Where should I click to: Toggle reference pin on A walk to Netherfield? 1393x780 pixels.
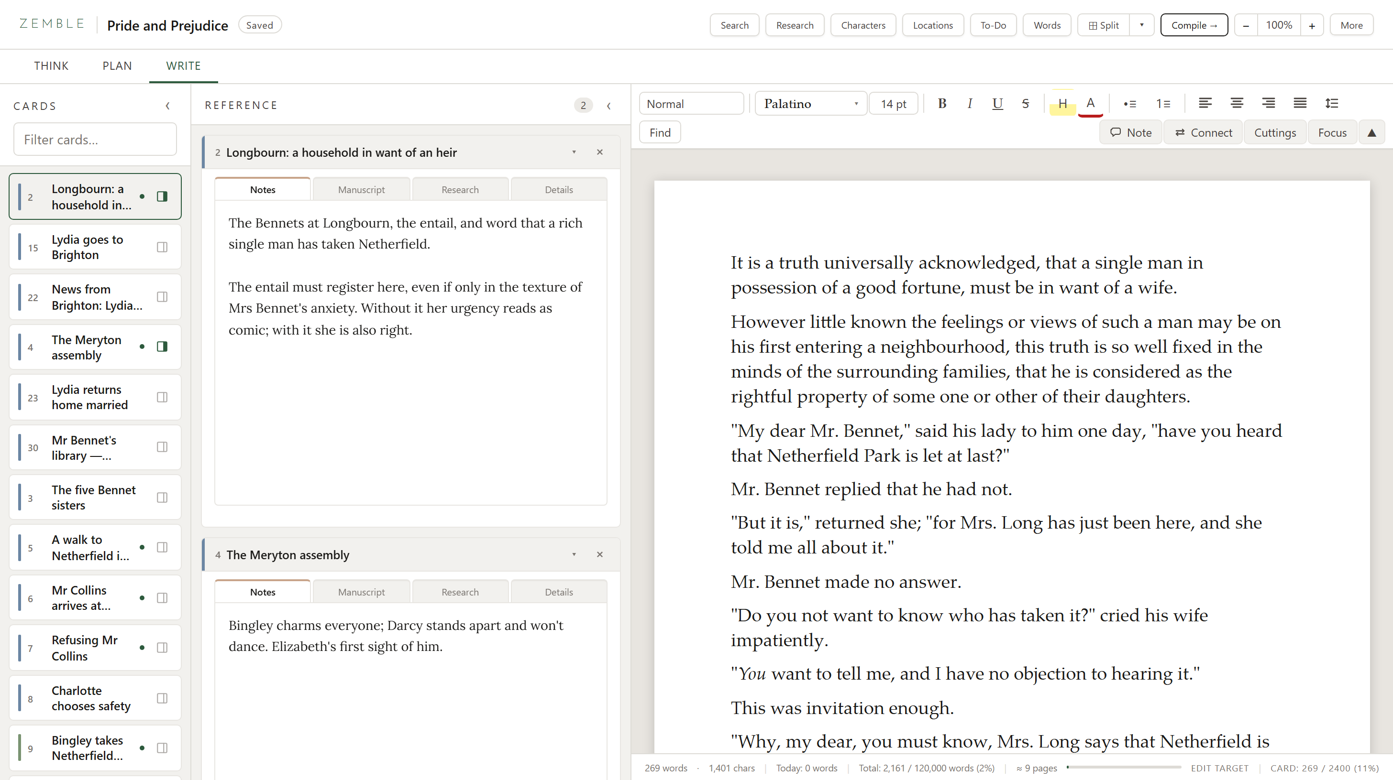tap(162, 547)
